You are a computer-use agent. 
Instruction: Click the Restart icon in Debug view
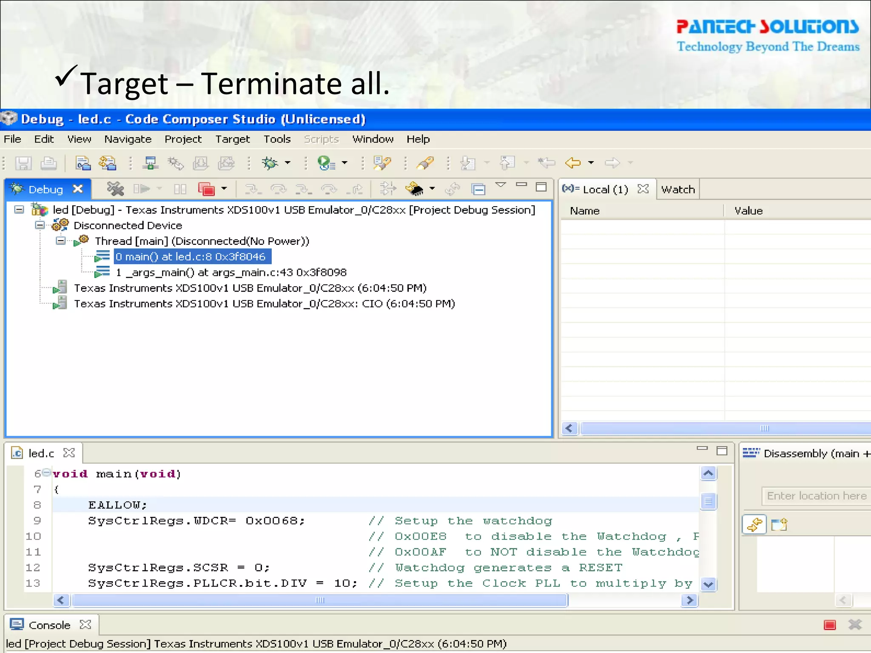453,189
